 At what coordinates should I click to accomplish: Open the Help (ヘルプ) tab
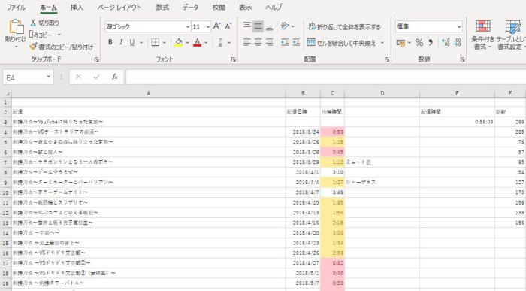coord(274,7)
